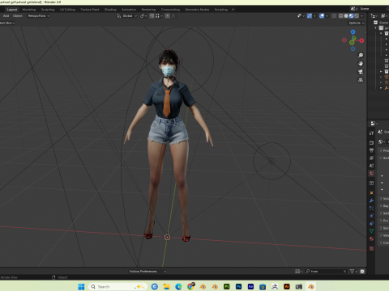
Task: Open the Follow Preferences dropdown
Action: [147, 272]
